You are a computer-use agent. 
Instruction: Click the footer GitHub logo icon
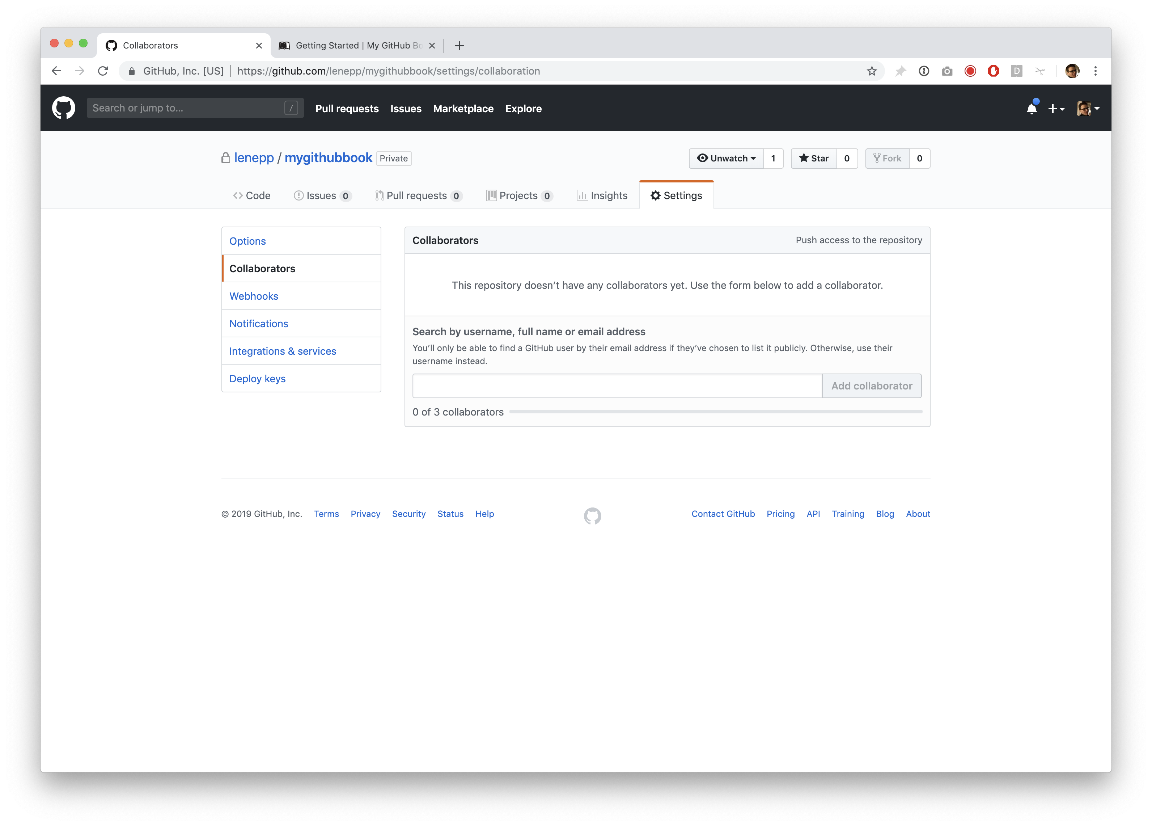[x=592, y=515]
